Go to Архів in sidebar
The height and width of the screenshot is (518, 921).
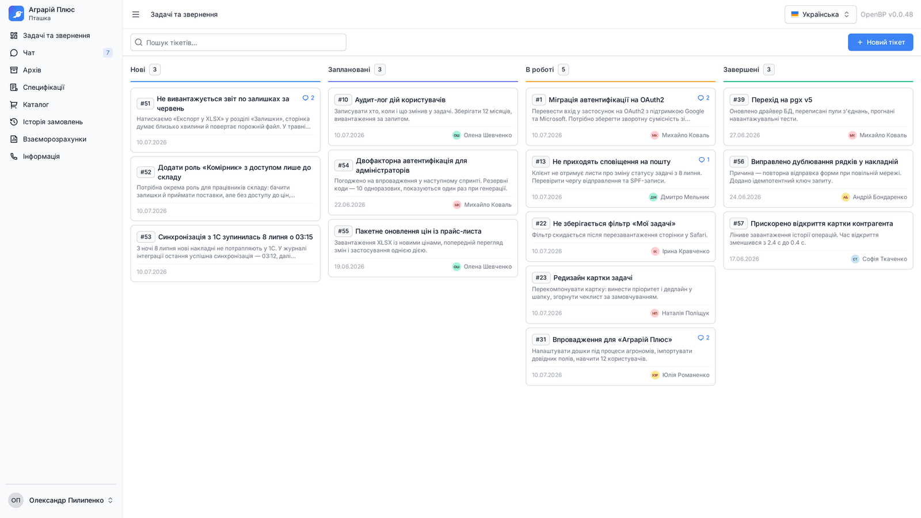tap(61, 70)
